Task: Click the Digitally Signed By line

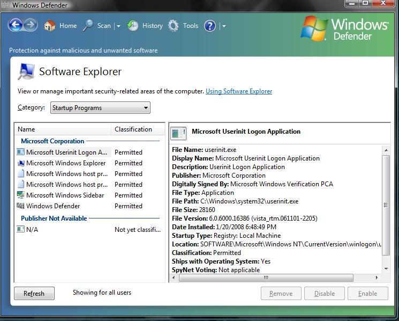Action: coord(252,184)
